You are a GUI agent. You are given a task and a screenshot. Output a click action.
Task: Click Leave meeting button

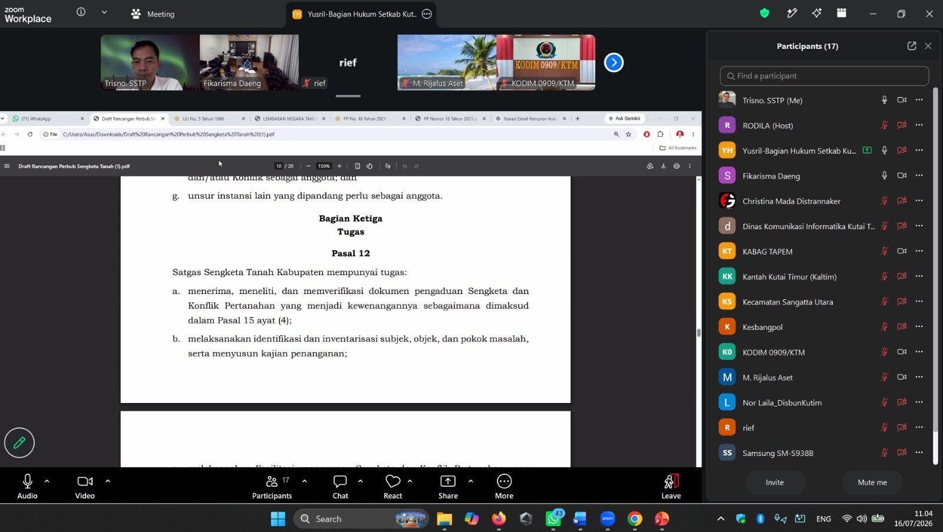tap(671, 486)
